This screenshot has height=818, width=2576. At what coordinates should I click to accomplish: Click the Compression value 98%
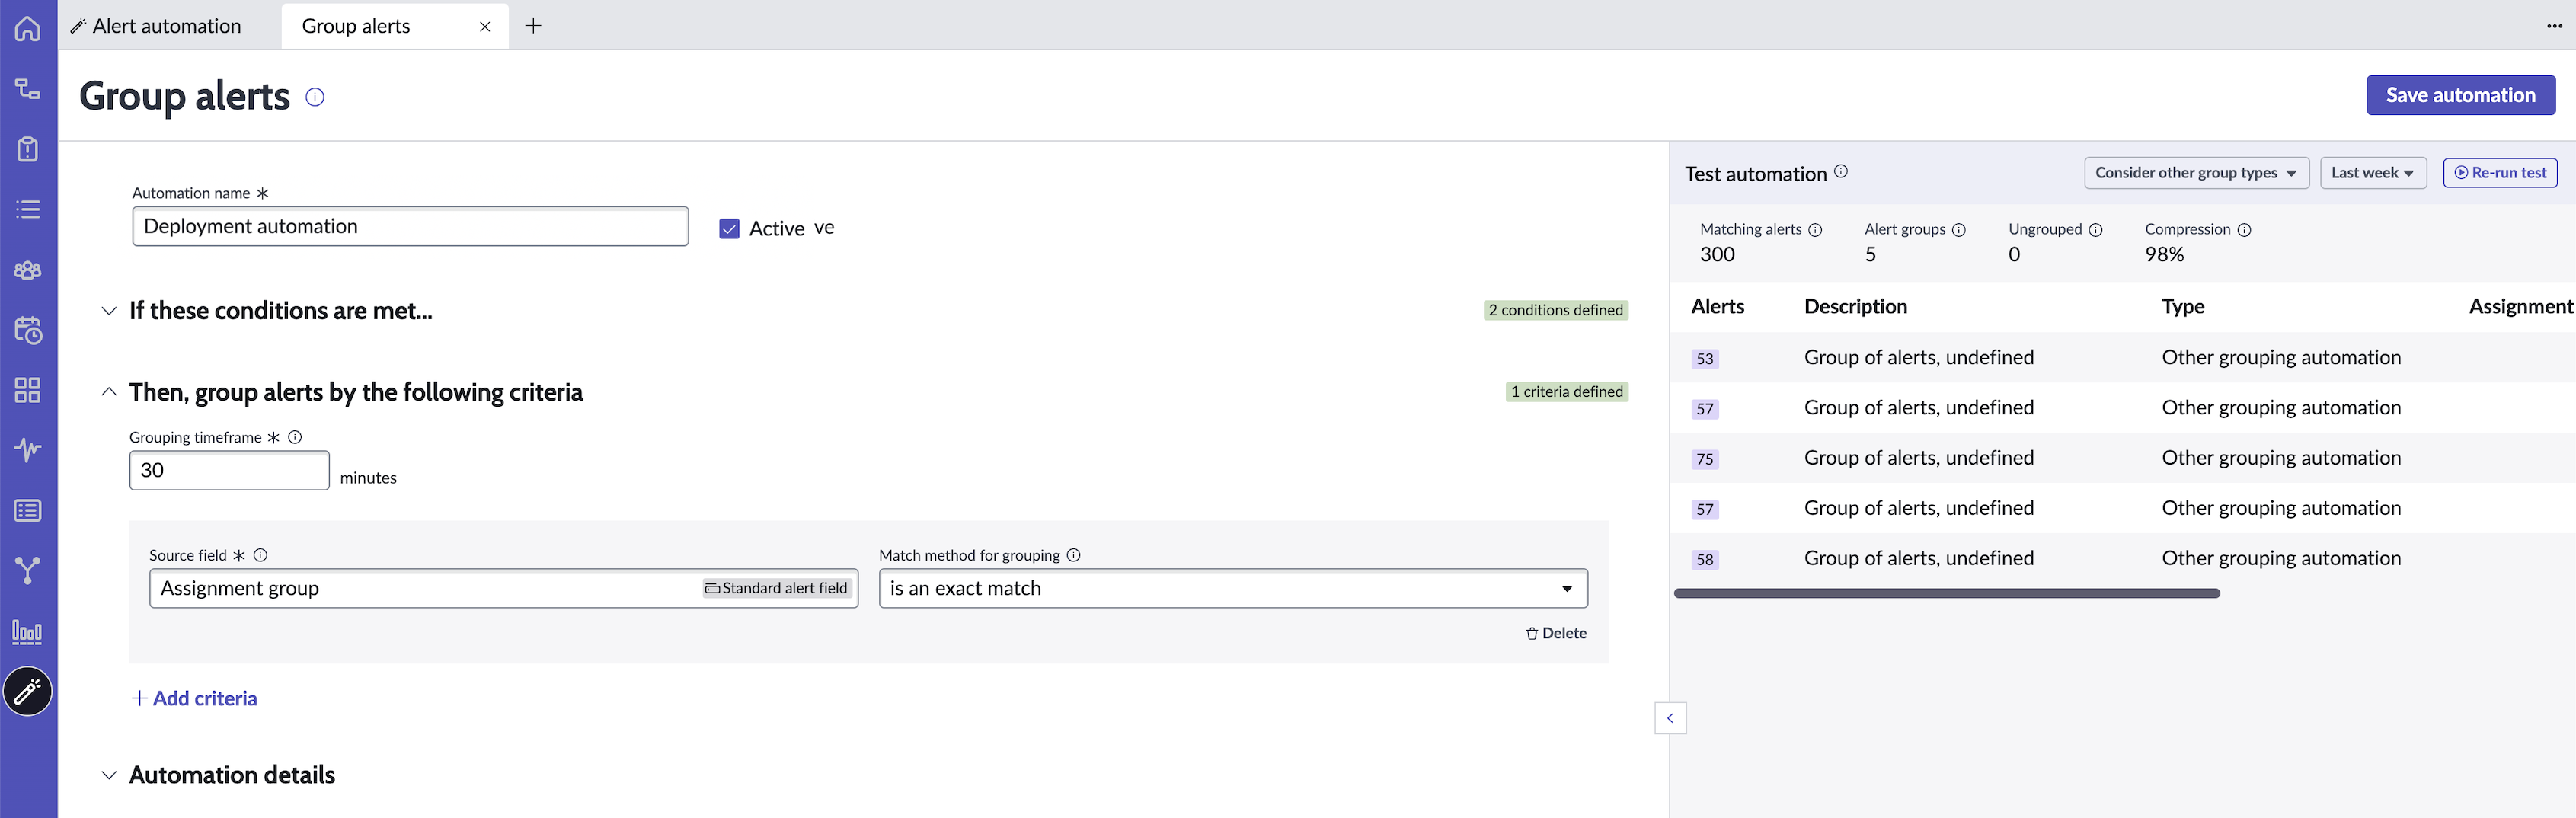(2164, 255)
